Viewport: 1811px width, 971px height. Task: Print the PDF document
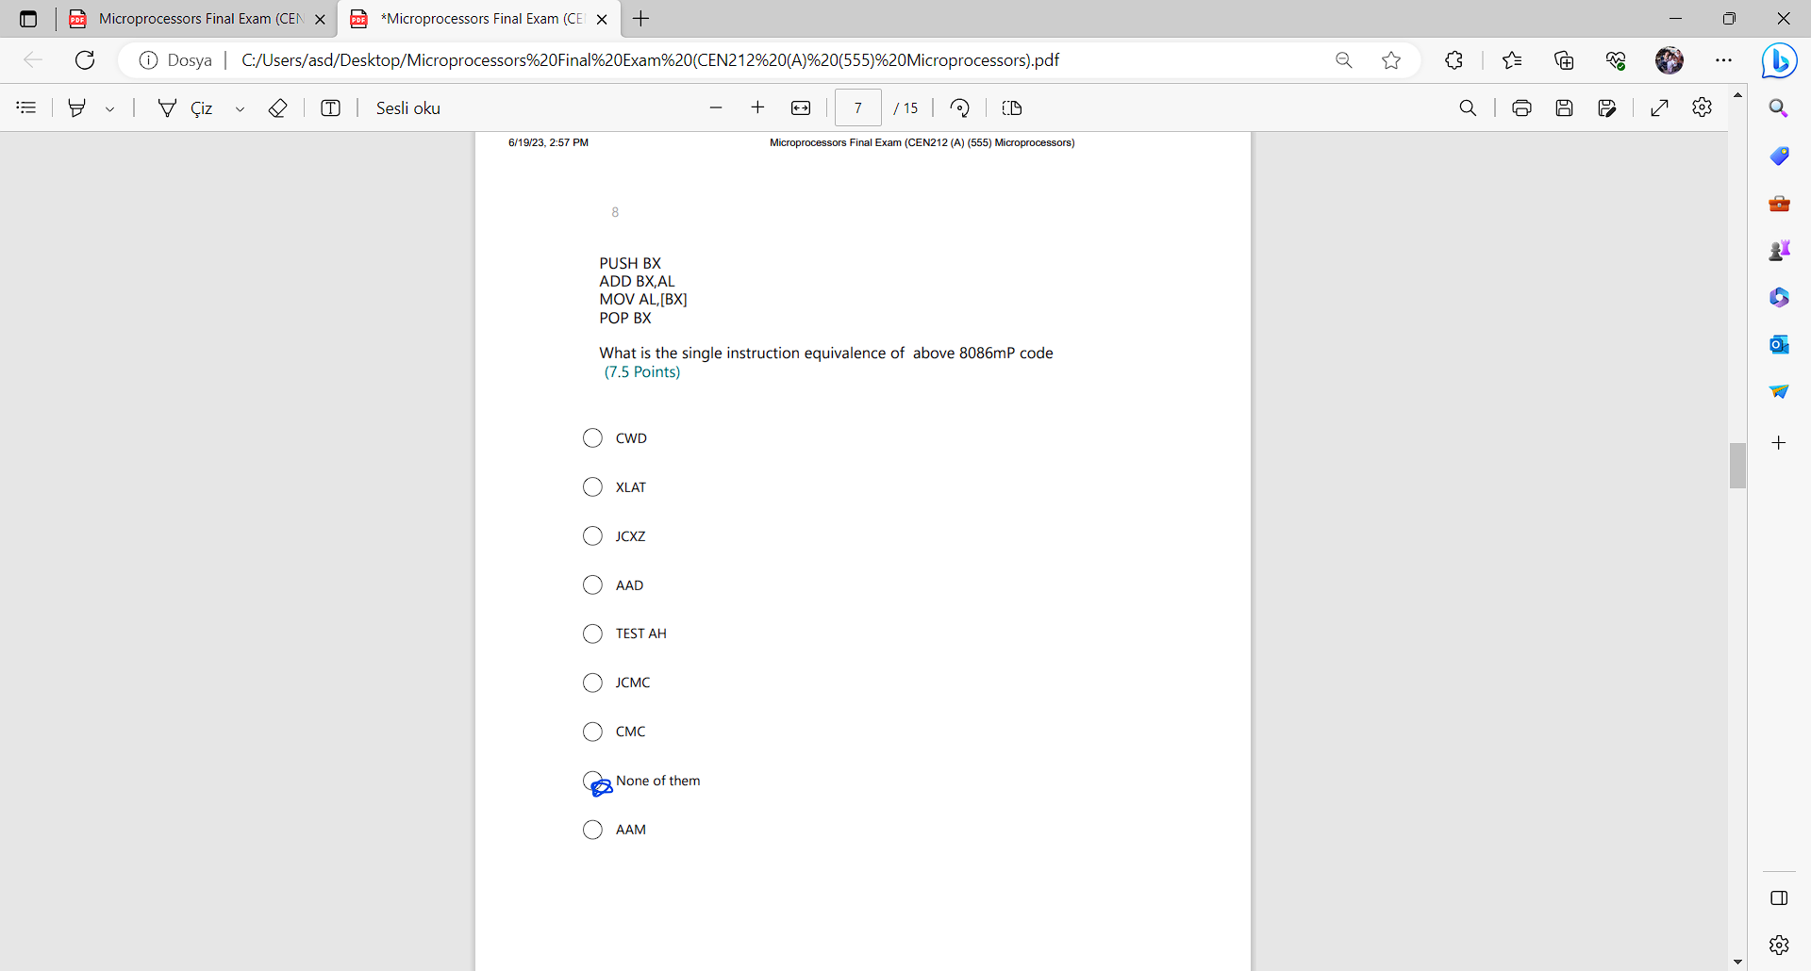click(1522, 107)
